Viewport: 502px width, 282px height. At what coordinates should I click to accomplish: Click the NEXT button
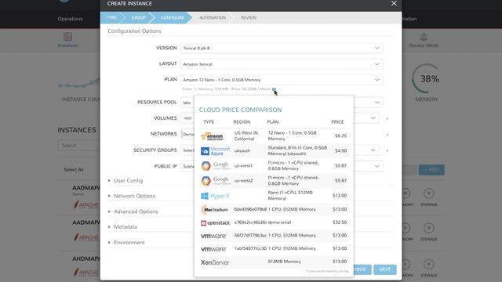tap(385, 269)
